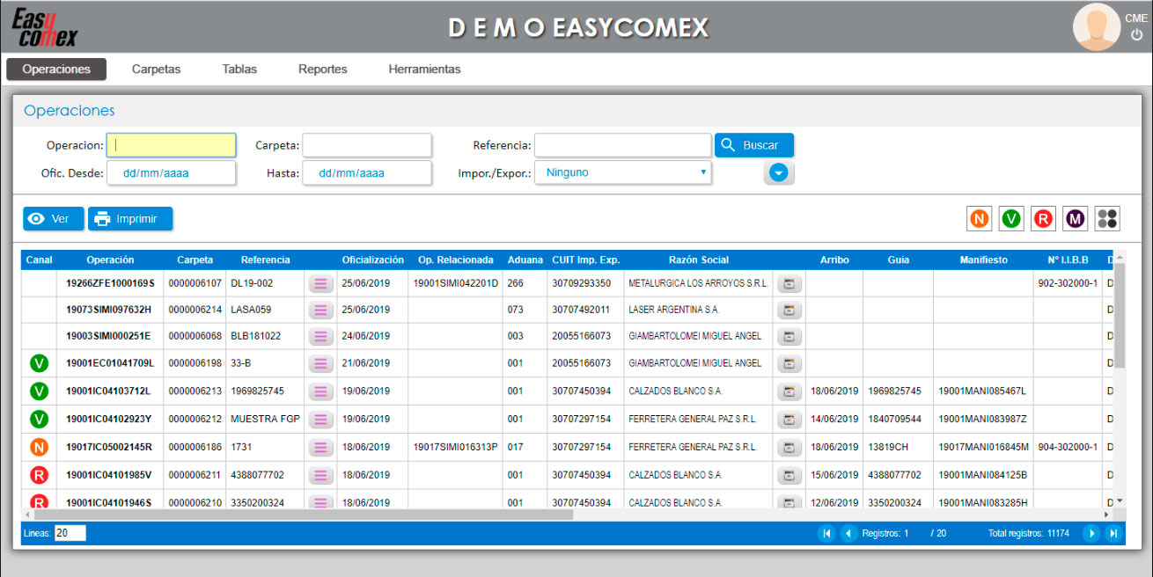
Task: Filter by purple M channel icon
Action: click(x=1076, y=219)
